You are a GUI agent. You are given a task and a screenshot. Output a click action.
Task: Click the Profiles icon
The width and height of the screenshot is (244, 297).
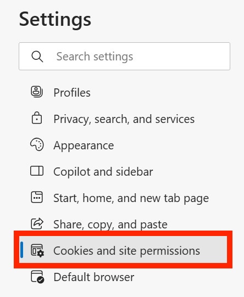pyautogui.click(x=37, y=92)
